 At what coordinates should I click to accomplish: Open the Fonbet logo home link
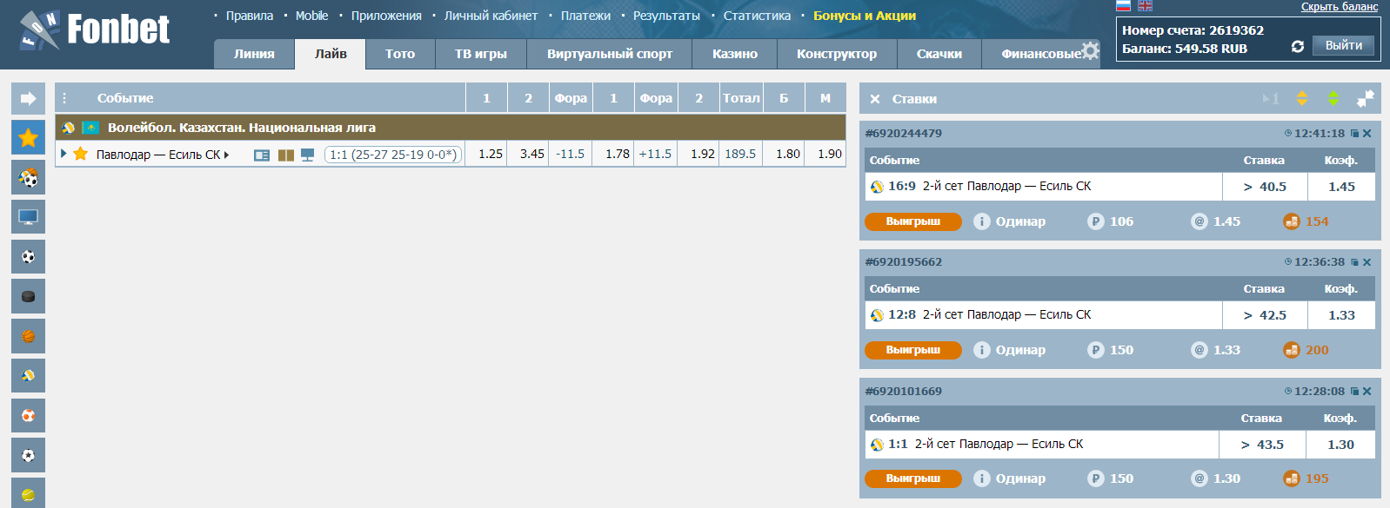tap(96, 30)
